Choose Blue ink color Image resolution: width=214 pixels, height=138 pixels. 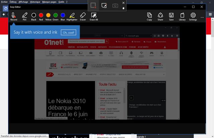click(63, 15)
